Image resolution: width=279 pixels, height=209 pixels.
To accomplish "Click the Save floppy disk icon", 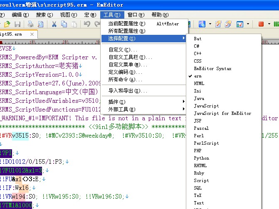I will (17, 24).
